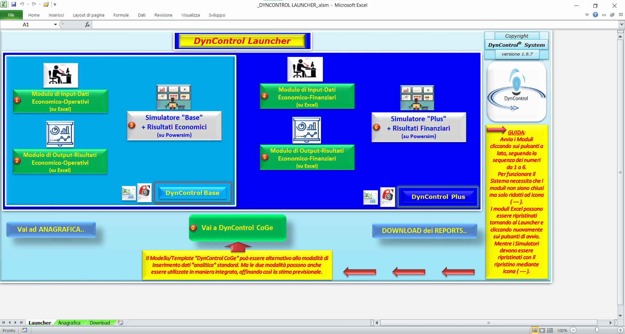Open the Undo history dropdown arrow
Viewport: 625px width, 334px height.
[28, 5]
